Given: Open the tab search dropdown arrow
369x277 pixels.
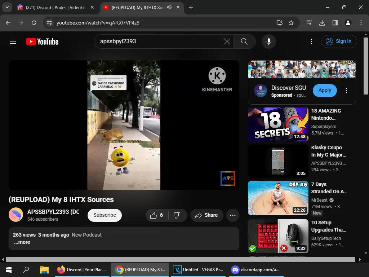Looking at the screenshot, I should [x=7, y=7].
